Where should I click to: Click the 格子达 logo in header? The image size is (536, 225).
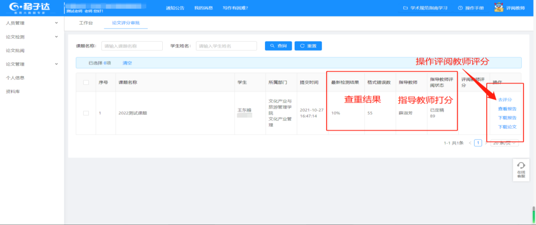[x=30, y=8]
